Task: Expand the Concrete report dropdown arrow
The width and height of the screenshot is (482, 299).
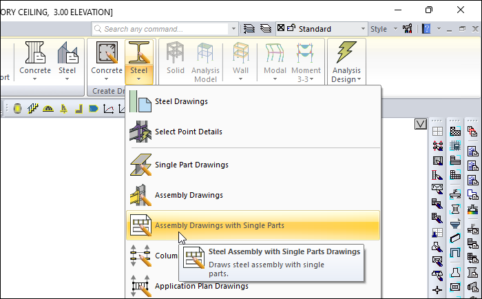Action: (x=34, y=79)
